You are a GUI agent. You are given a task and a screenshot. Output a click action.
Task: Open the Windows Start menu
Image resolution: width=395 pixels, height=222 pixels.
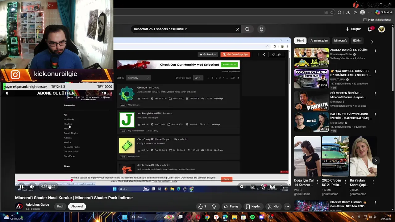pyautogui.click(x=125, y=217)
